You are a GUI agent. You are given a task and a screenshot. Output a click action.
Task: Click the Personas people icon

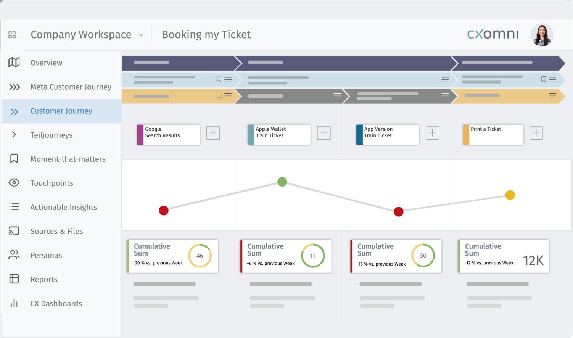[x=14, y=255]
